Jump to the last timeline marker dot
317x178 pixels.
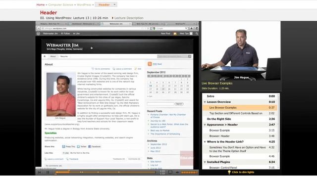pos(119,172)
